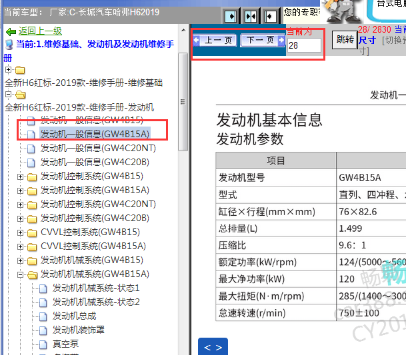This screenshot has height=355, width=406.
Task: Open 全新H6红标-2019款-维修手册-发动机 node
Action: click(x=79, y=107)
